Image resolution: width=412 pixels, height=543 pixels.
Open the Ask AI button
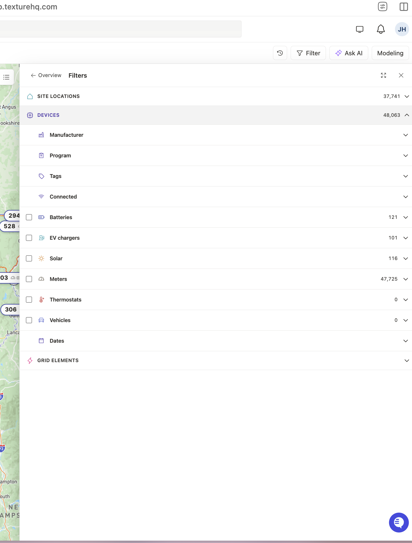point(349,53)
